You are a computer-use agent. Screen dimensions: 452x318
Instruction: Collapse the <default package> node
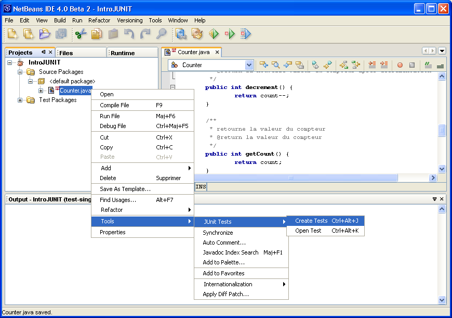[30, 81]
